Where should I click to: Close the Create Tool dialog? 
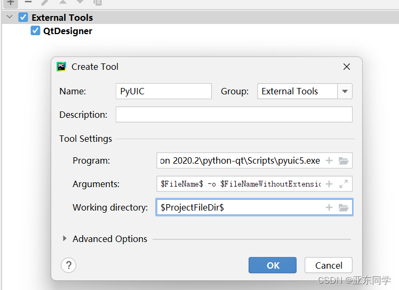click(347, 67)
